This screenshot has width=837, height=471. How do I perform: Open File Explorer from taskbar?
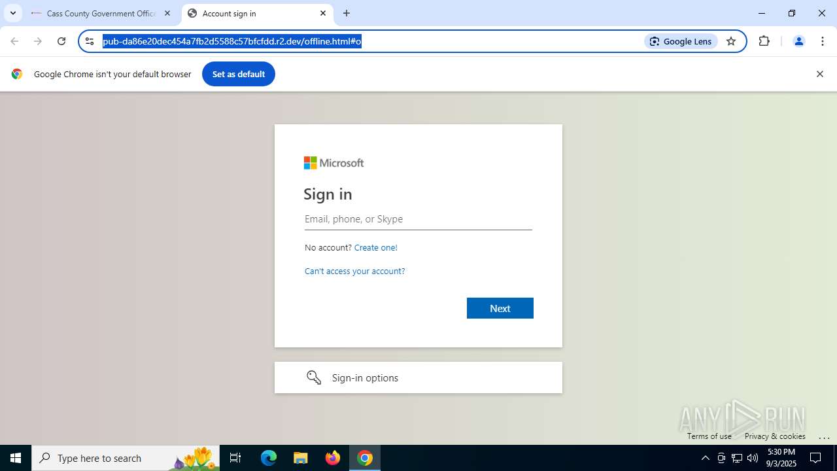coord(301,458)
